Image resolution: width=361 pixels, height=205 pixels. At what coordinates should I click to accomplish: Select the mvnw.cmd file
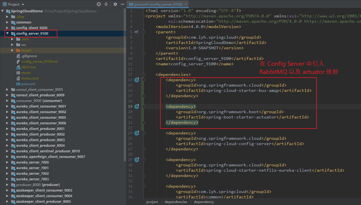[30, 78]
